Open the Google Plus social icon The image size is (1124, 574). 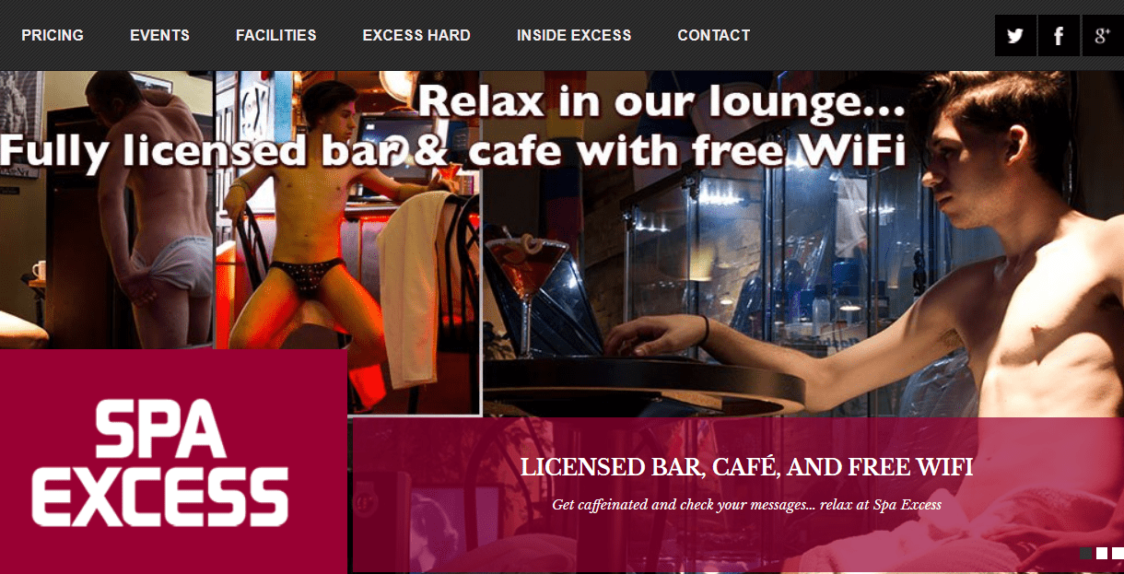click(x=1103, y=36)
